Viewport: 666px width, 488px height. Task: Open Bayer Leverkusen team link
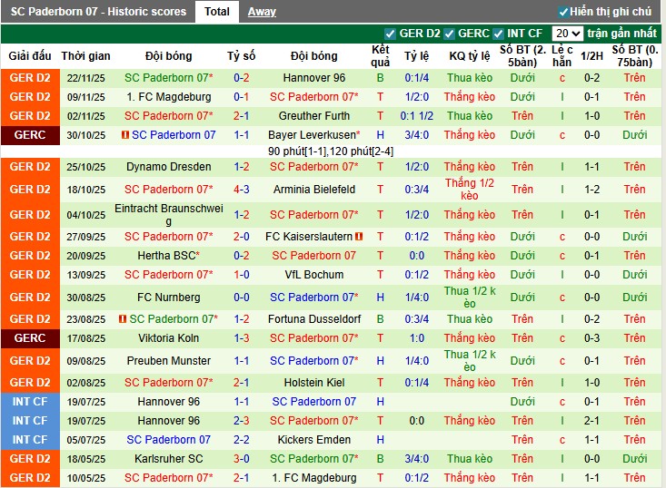(x=313, y=135)
